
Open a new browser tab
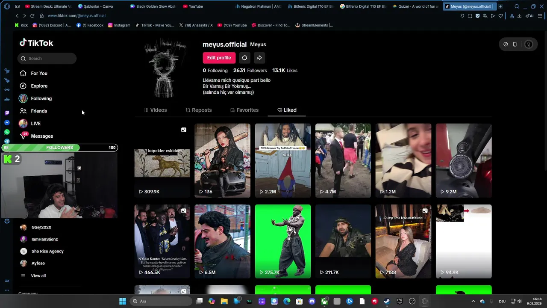point(500,6)
